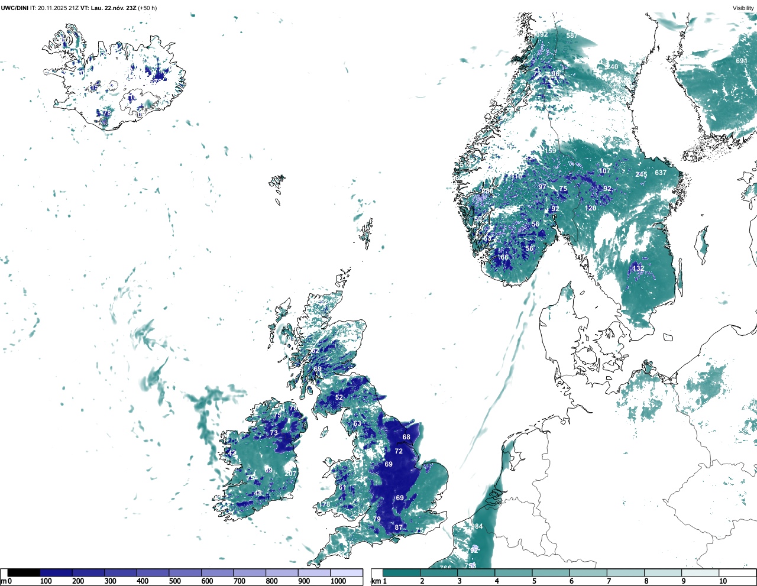
Task: Click the '66' value in southern Norway
Action: (504, 257)
